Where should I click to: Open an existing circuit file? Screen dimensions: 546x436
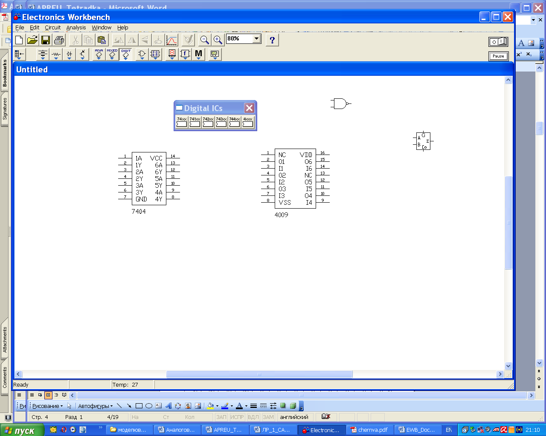pyautogui.click(x=32, y=40)
